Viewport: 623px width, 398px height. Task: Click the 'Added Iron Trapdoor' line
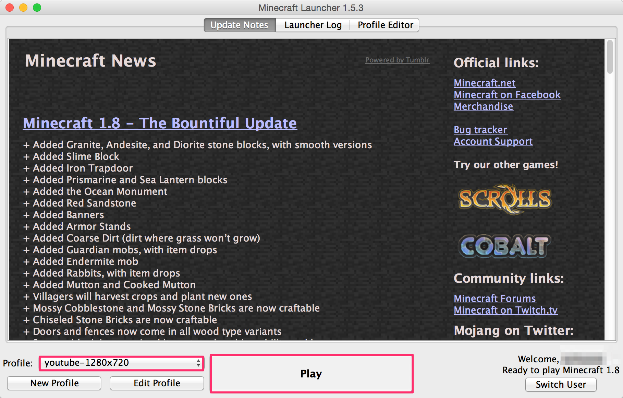coord(78,168)
